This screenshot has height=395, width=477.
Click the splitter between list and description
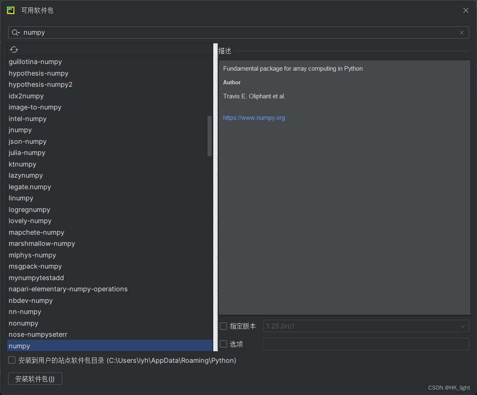(x=215, y=197)
